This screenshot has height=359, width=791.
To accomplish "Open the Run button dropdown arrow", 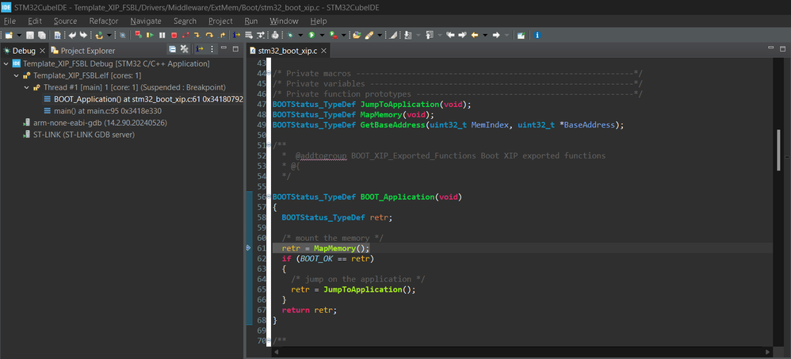I will pyautogui.click(x=323, y=36).
